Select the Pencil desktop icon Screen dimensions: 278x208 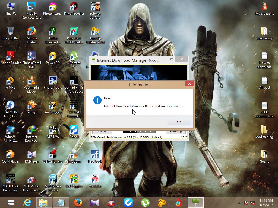(x=74, y=132)
